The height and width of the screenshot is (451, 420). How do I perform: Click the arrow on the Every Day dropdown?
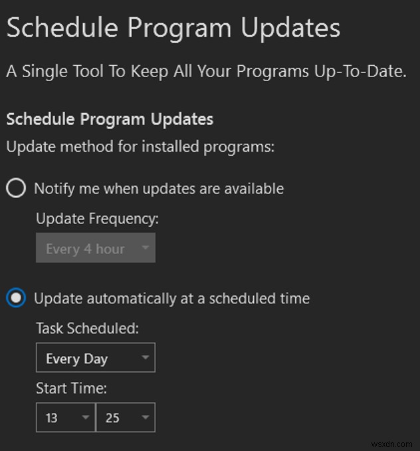145,359
